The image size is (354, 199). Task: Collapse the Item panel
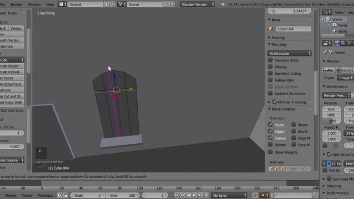tap(269, 20)
